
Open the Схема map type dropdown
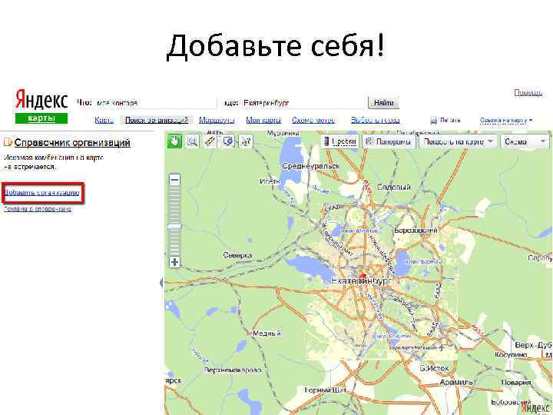click(525, 141)
